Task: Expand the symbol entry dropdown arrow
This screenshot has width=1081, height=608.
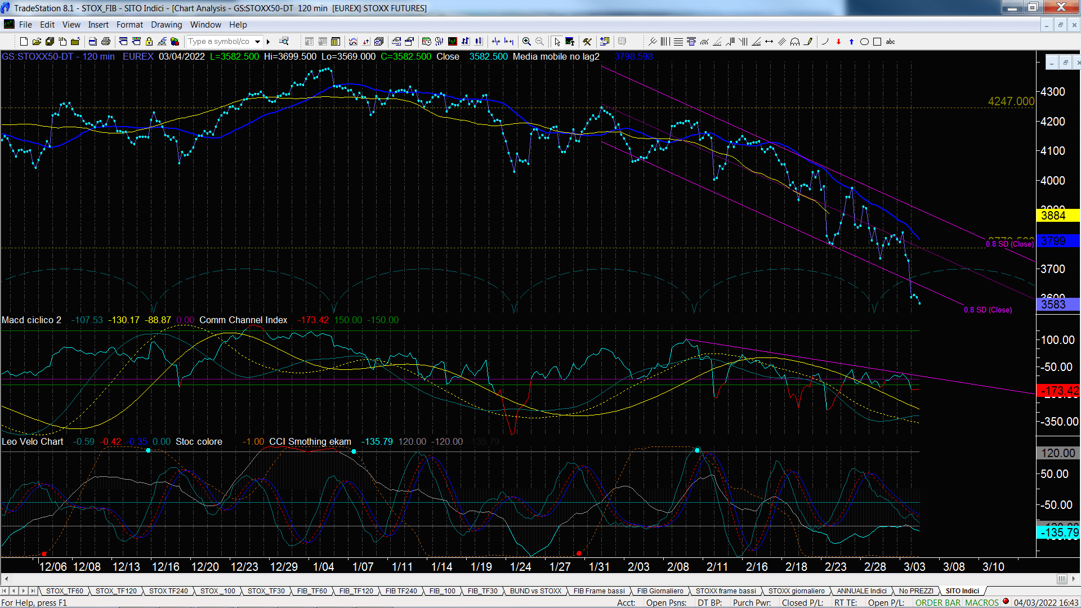Action: coord(257,41)
